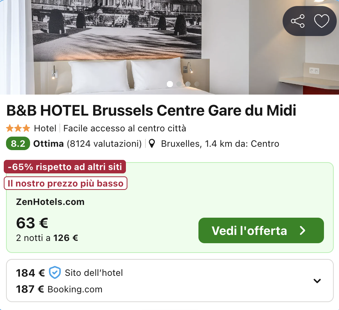Open the 8124 valutazioni reviews
Image resolution: width=339 pixels, height=310 pixels.
point(104,144)
